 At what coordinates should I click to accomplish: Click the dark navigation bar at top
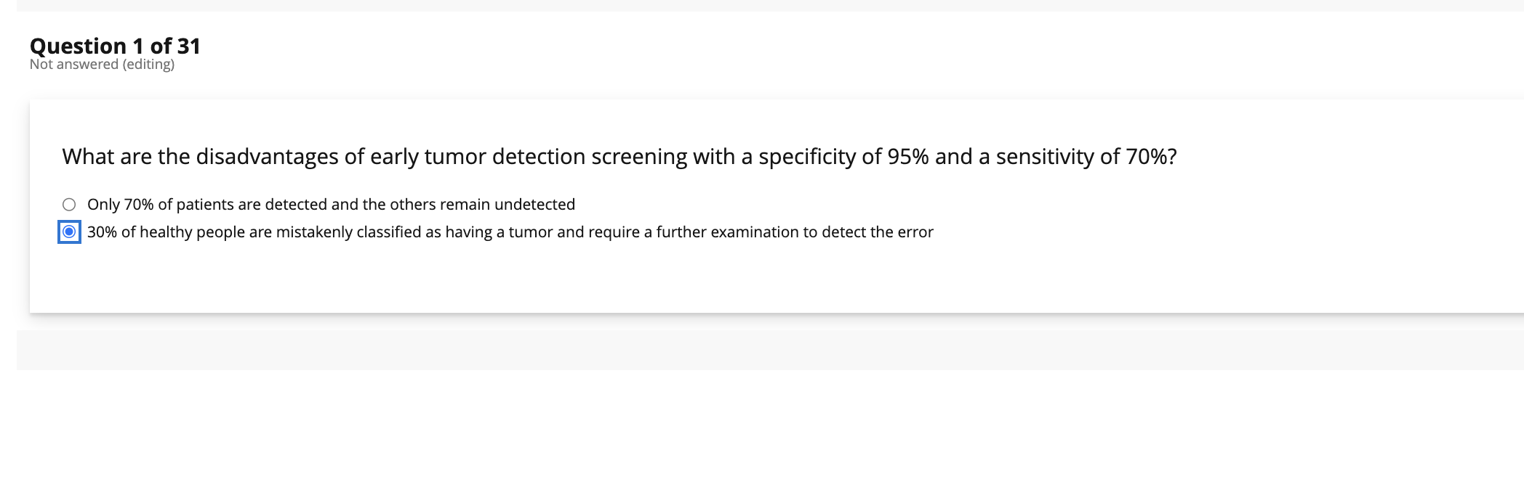(x=762, y=6)
